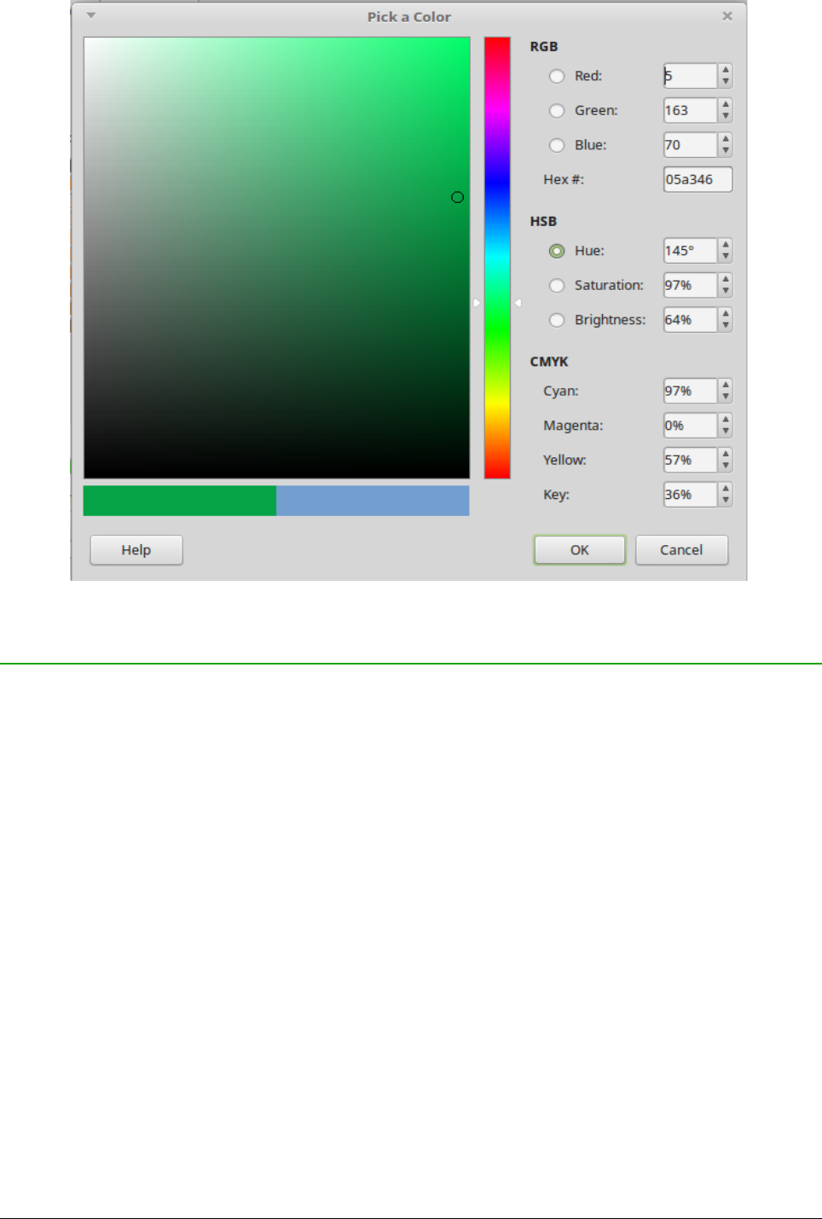Increase the Green value with up arrow
The width and height of the screenshot is (822, 1219).
click(x=726, y=105)
